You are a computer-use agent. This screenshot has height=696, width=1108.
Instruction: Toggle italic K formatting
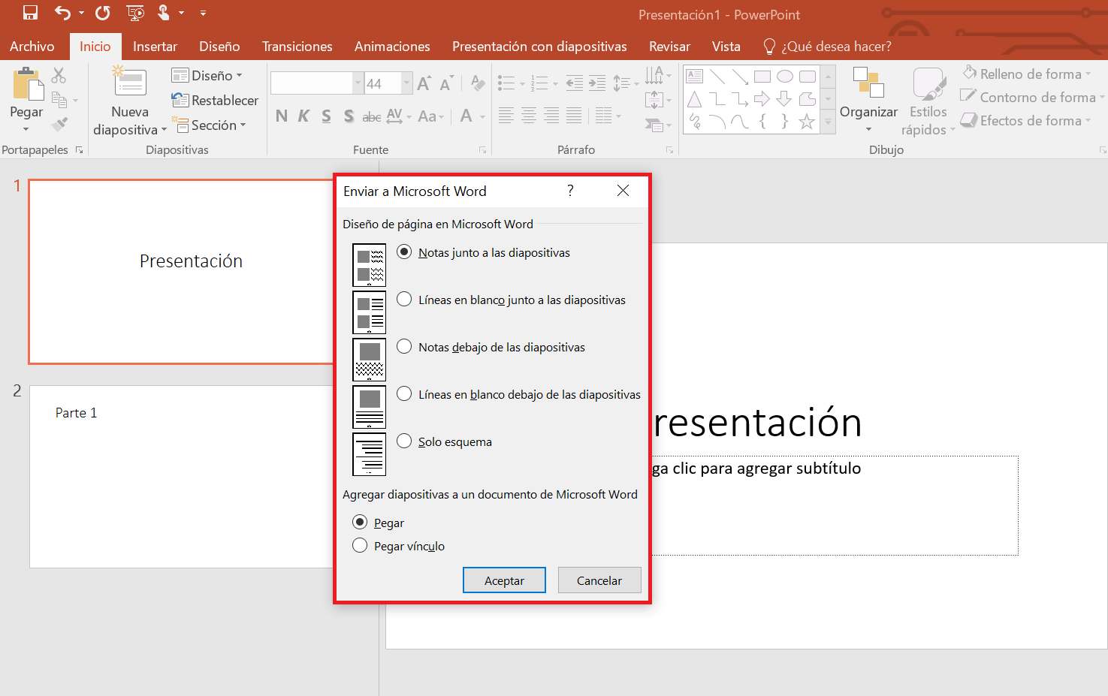tap(303, 116)
